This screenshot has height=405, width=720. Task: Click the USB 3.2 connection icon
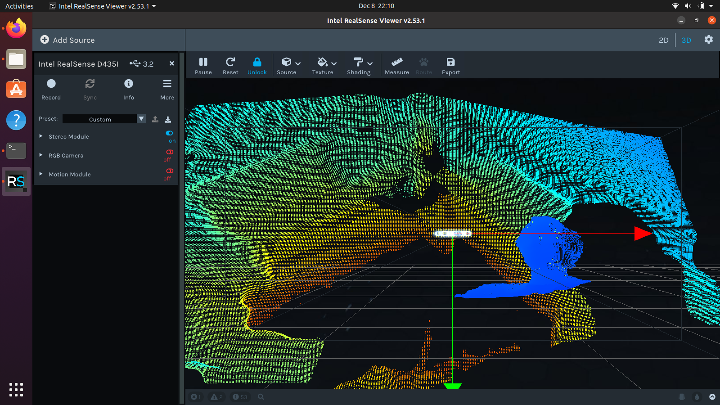135,63
